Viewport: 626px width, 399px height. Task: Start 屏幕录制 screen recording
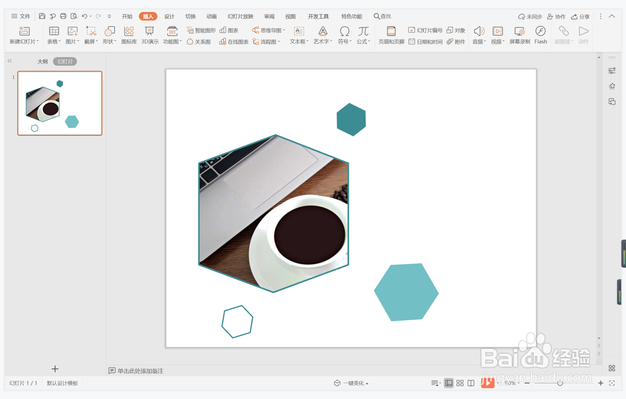[x=520, y=35]
